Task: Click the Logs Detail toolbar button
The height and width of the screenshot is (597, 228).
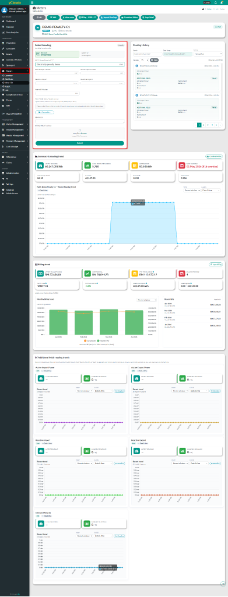Action: 148,17
